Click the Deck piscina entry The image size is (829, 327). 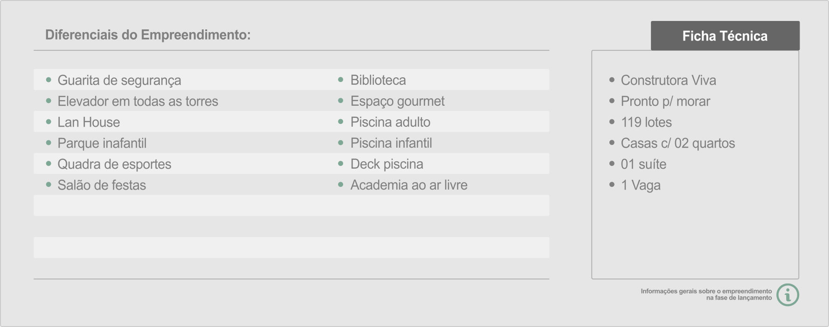point(387,164)
